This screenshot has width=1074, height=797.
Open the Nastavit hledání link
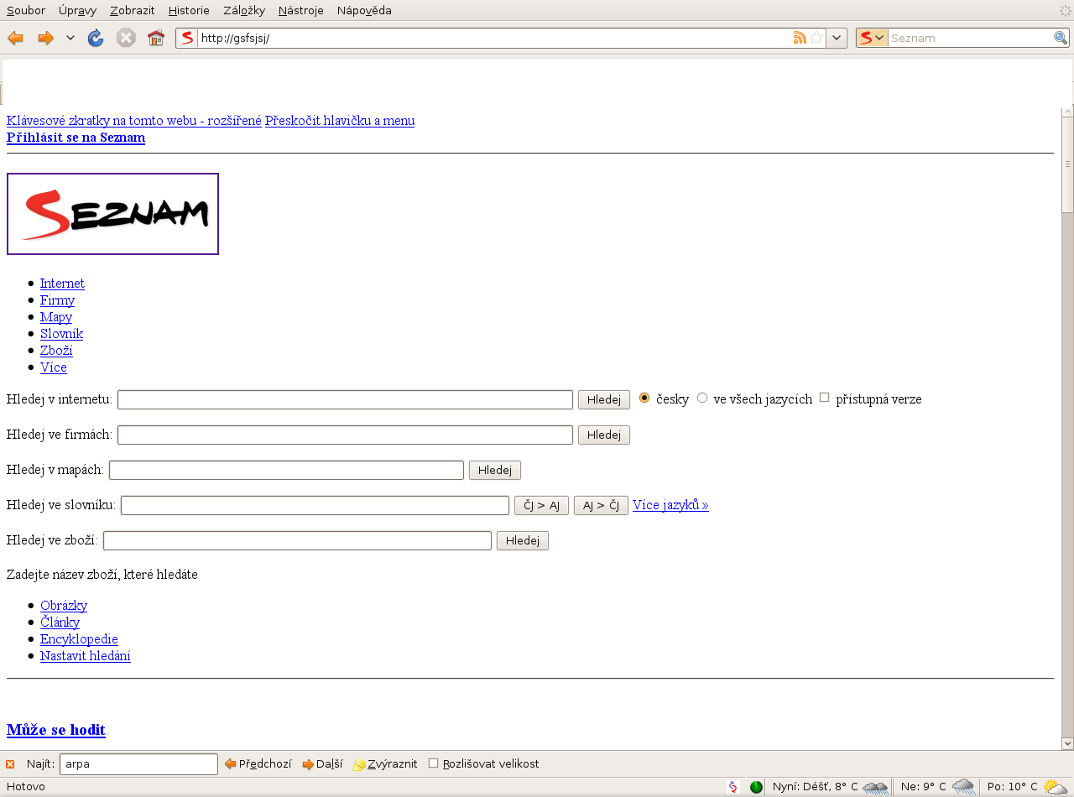[x=86, y=656]
